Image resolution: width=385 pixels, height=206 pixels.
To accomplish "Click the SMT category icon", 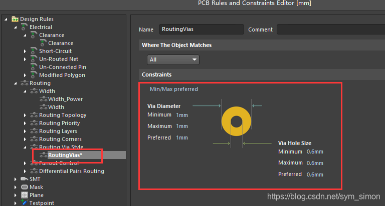I will [x=25, y=179].
